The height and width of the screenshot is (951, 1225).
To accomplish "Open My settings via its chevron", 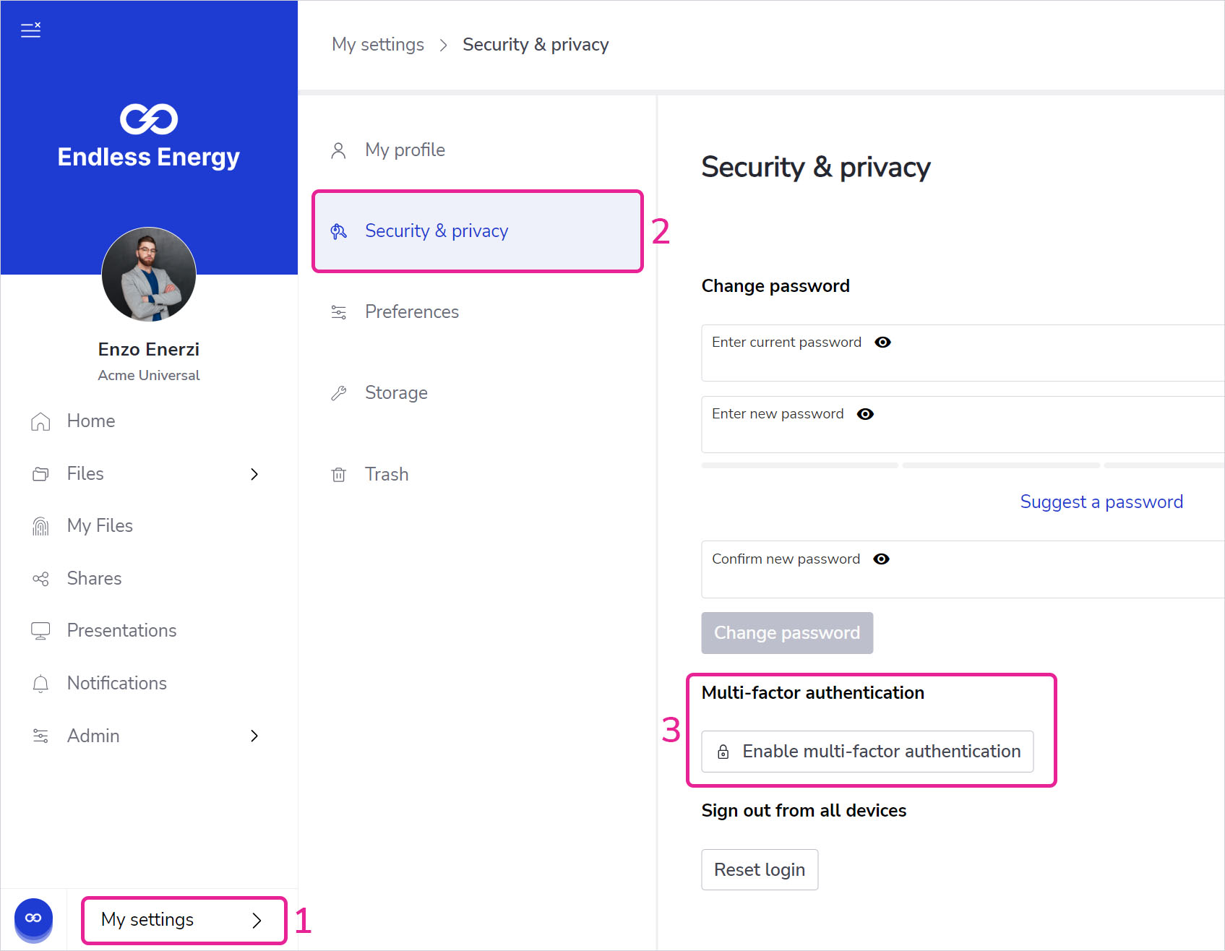I will click(x=257, y=921).
